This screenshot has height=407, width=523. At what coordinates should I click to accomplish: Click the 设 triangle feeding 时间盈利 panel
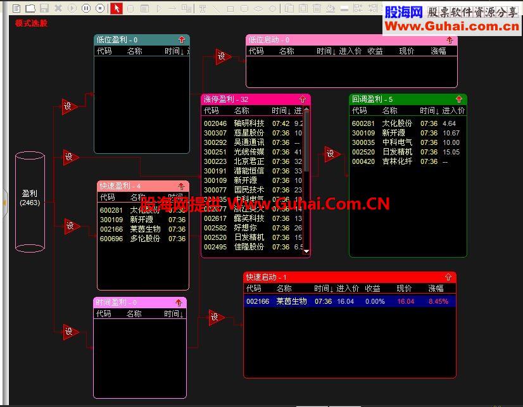71,332
